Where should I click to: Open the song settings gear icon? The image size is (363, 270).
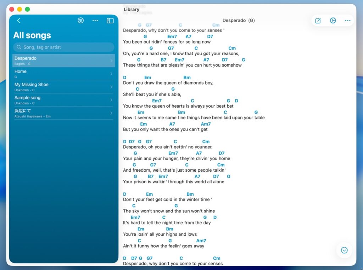tap(333, 21)
